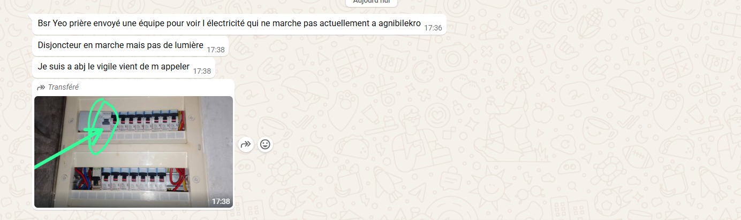The height and width of the screenshot is (220, 741).
Task: Click the Aujourd'hui date chip
Action: click(x=371, y=2)
